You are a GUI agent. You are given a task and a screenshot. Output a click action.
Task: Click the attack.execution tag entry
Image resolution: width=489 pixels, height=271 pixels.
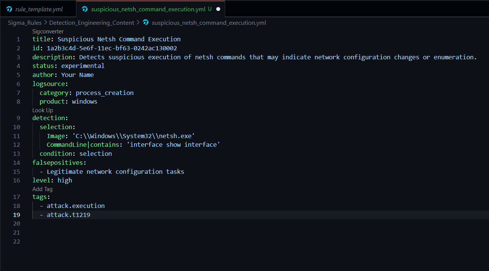pyautogui.click(x=76, y=206)
